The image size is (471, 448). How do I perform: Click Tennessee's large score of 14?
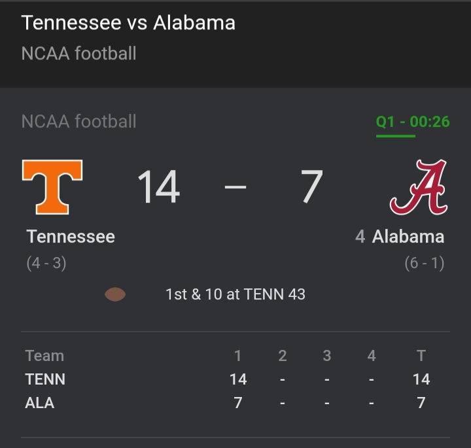coord(158,187)
